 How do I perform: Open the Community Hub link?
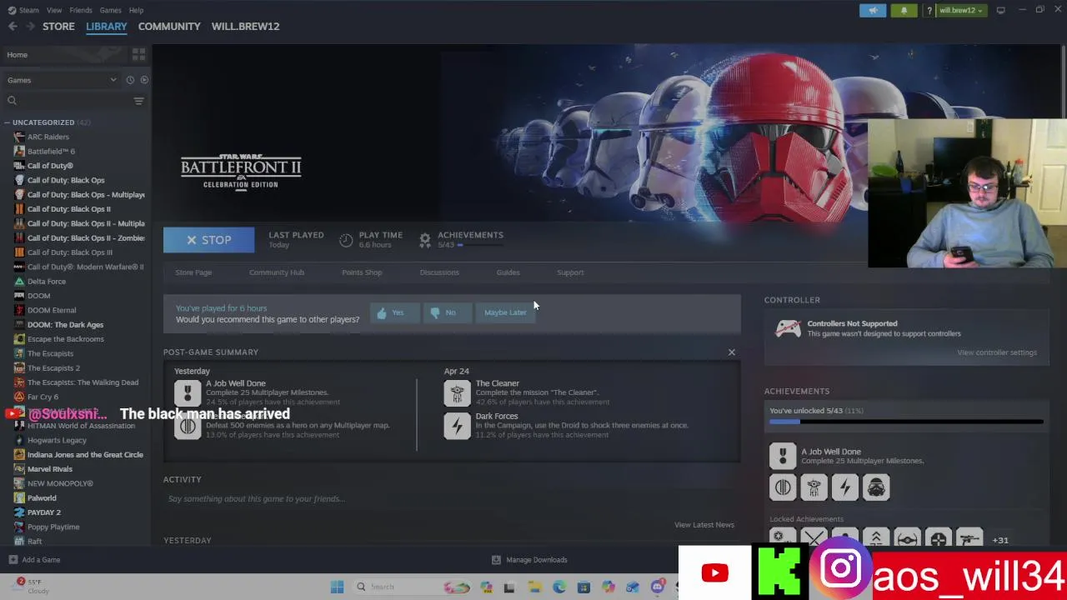coord(277,272)
